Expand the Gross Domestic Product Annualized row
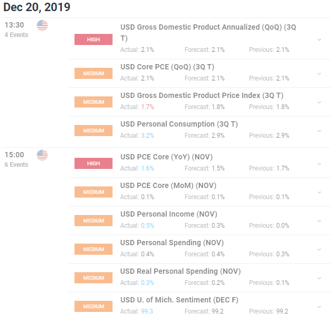 319,40
